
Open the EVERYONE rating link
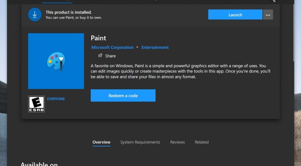[56, 99]
